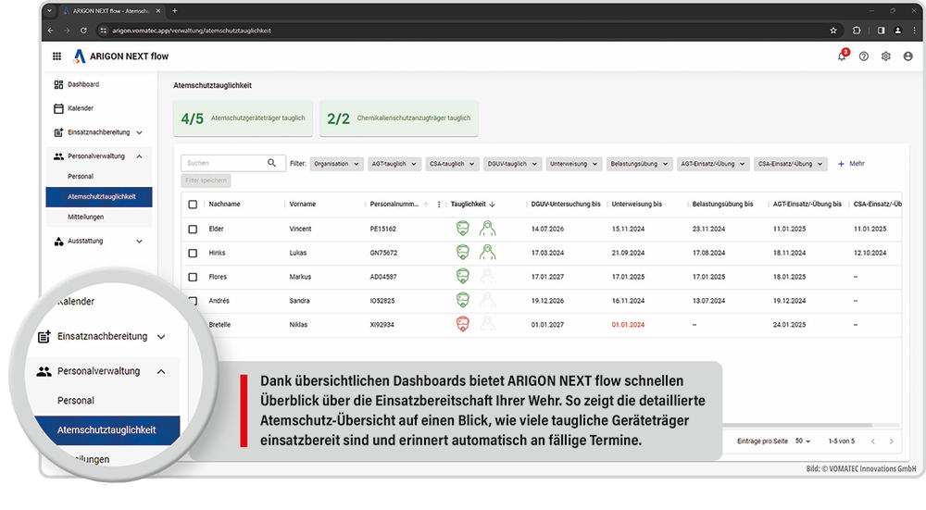Click Andrés' green respirator mask icon
The width and height of the screenshot is (926, 510).
463,300
